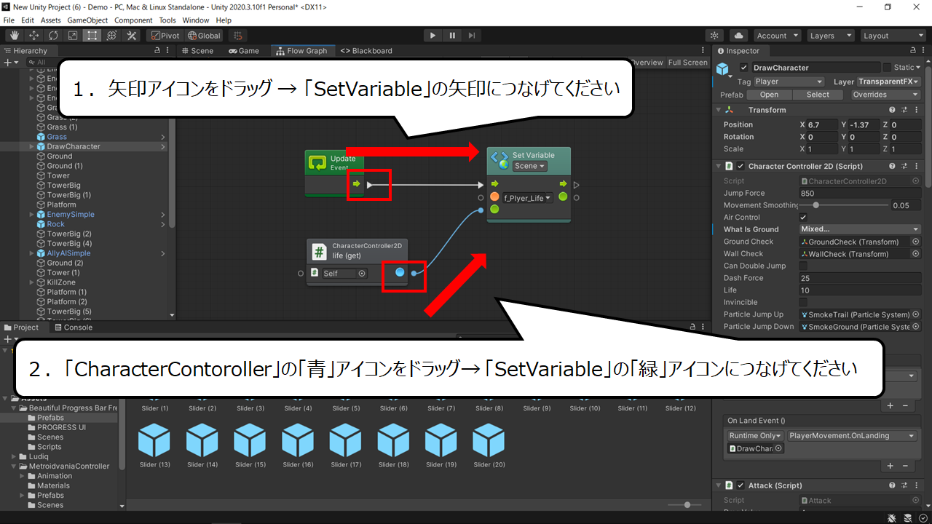Disable Character Controller 2D script checkbox
Image resolution: width=932 pixels, height=524 pixels.
(x=741, y=166)
